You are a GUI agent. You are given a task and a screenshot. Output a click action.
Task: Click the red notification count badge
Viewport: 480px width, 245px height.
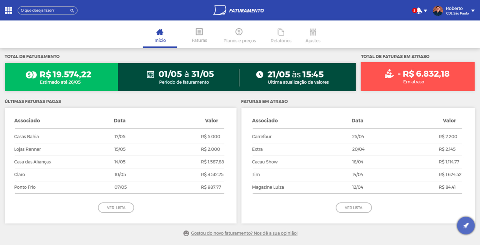click(x=414, y=10)
